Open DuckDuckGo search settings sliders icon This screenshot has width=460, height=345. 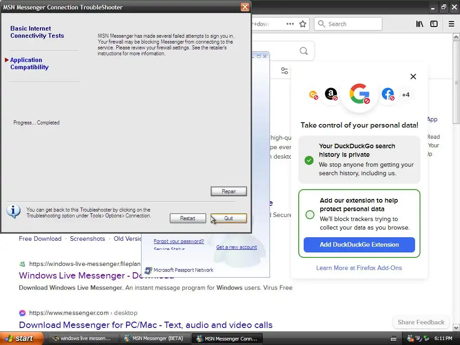[284, 71]
